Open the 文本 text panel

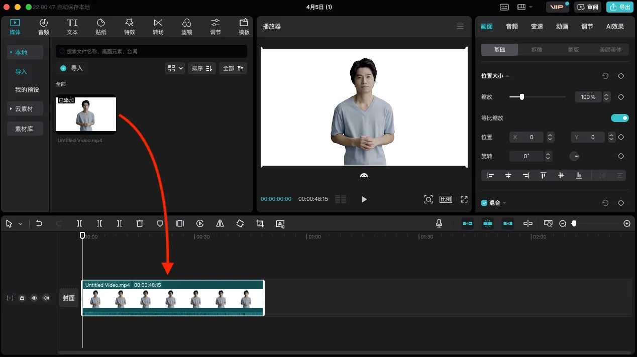[x=72, y=27]
